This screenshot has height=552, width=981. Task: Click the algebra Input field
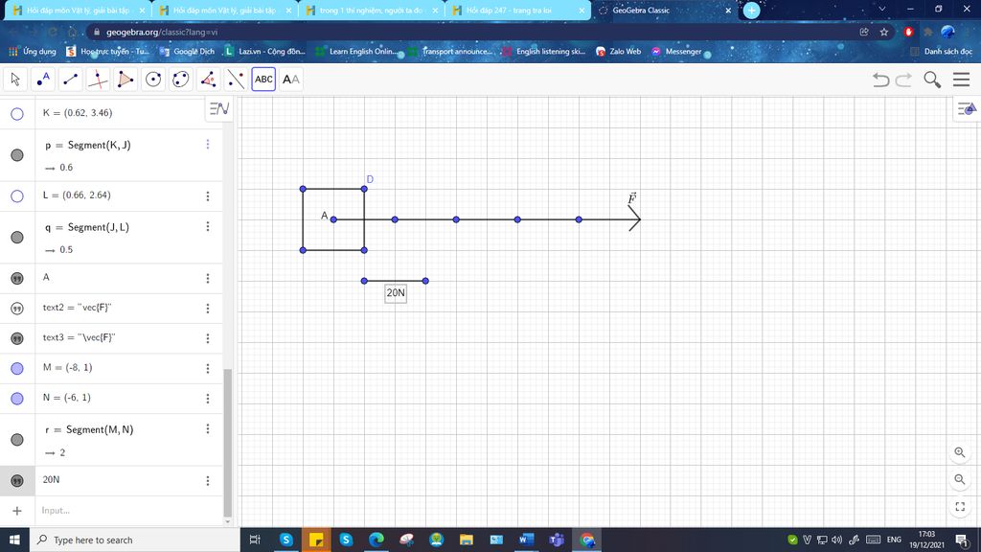(128, 511)
